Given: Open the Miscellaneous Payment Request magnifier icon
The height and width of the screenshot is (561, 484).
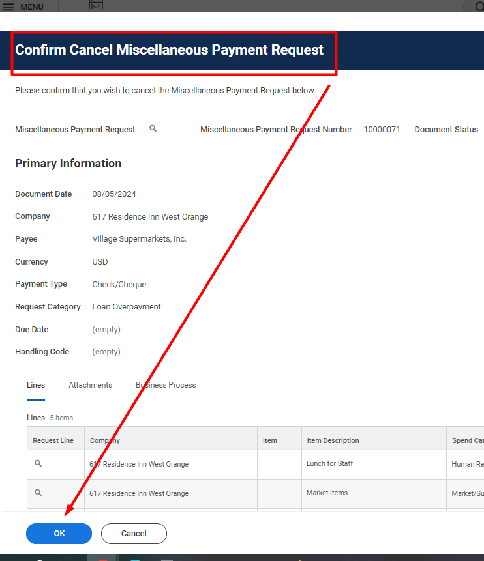Looking at the screenshot, I should point(153,128).
